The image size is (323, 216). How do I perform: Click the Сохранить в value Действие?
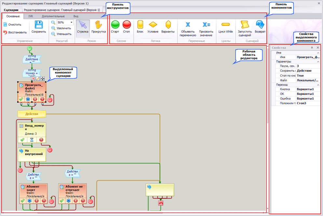[308, 71]
